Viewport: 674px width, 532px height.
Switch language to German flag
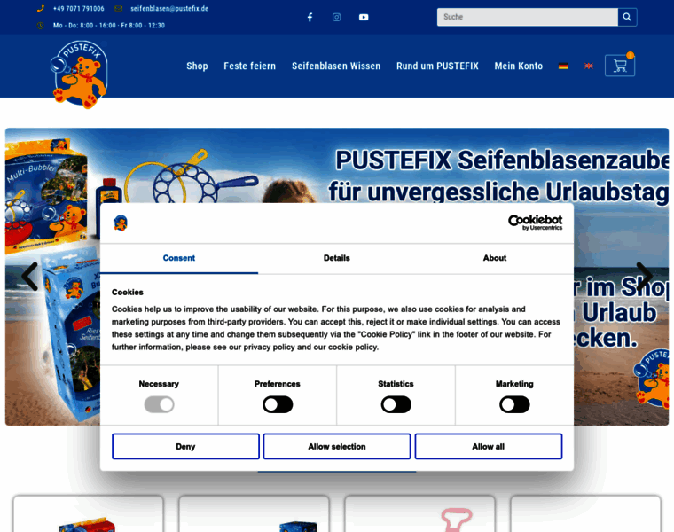[x=563, y=66]
